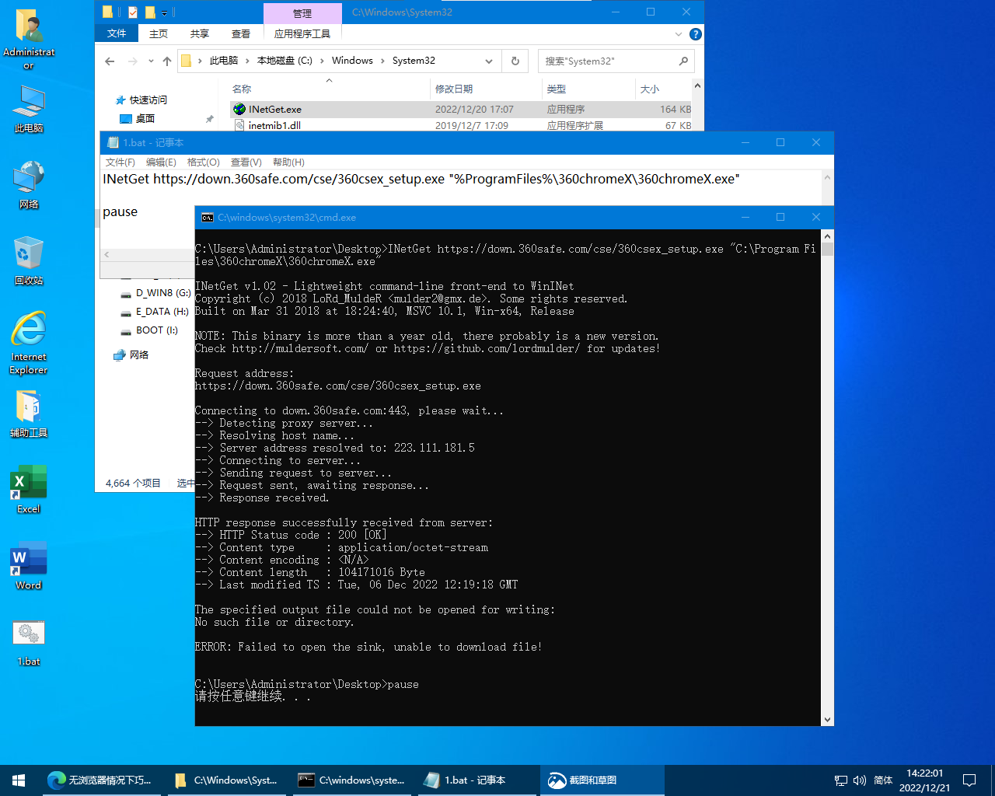
Task: Open the 应用程序工具 ribbon tab
Action: pos(302,33)
